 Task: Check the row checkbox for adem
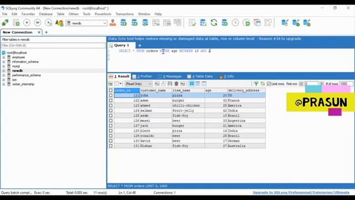point(110,101)
